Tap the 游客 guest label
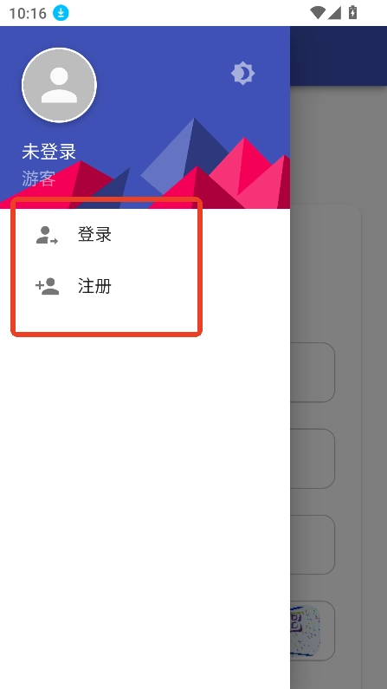The width and height of the screenshot is (387, 689). [x=39, y=179]
